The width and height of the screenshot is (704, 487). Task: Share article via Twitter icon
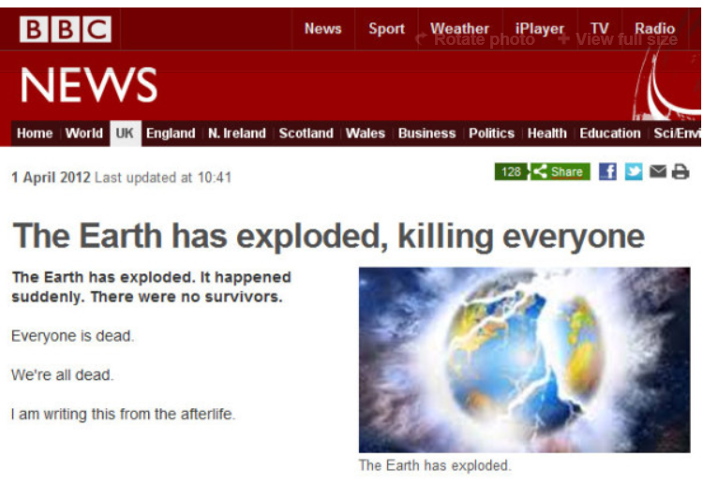[x=634, y=171]
